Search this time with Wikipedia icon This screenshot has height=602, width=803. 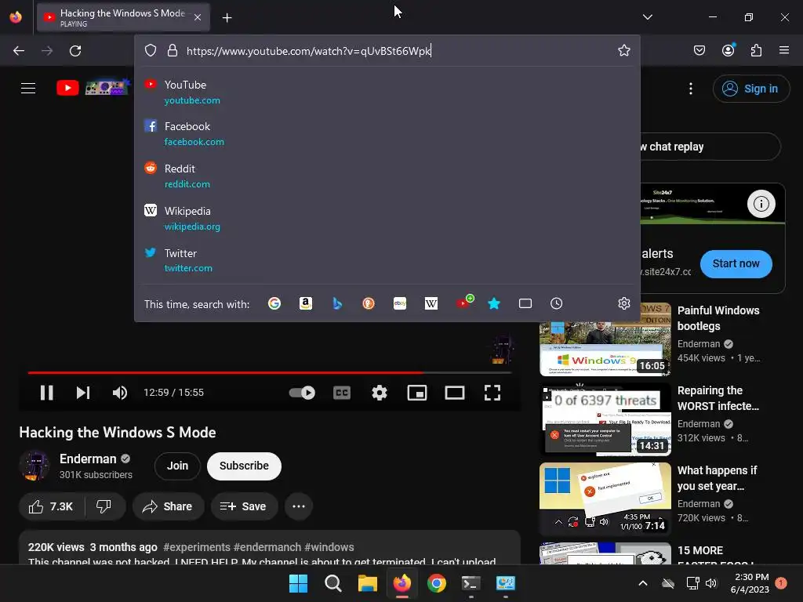click(x=431, y=303)
